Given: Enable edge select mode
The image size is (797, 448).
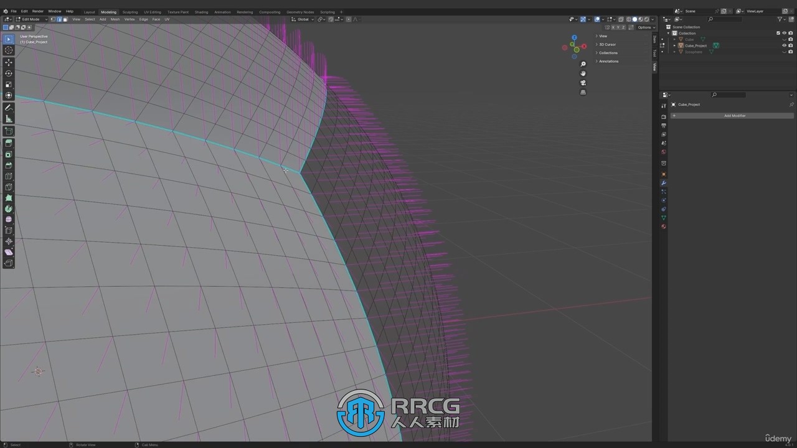Looking at the screenshot, I should (59, 19).
